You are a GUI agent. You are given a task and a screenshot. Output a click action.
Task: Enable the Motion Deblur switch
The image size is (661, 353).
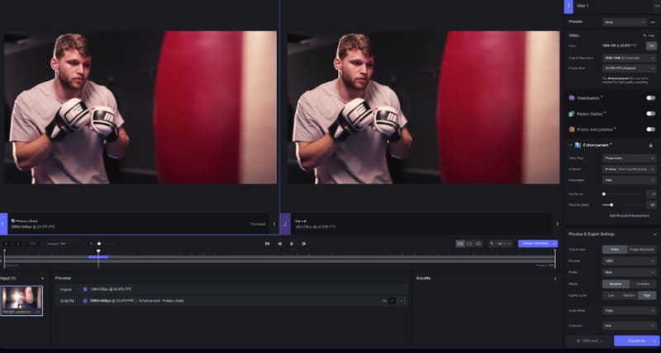tap(650, 113)
